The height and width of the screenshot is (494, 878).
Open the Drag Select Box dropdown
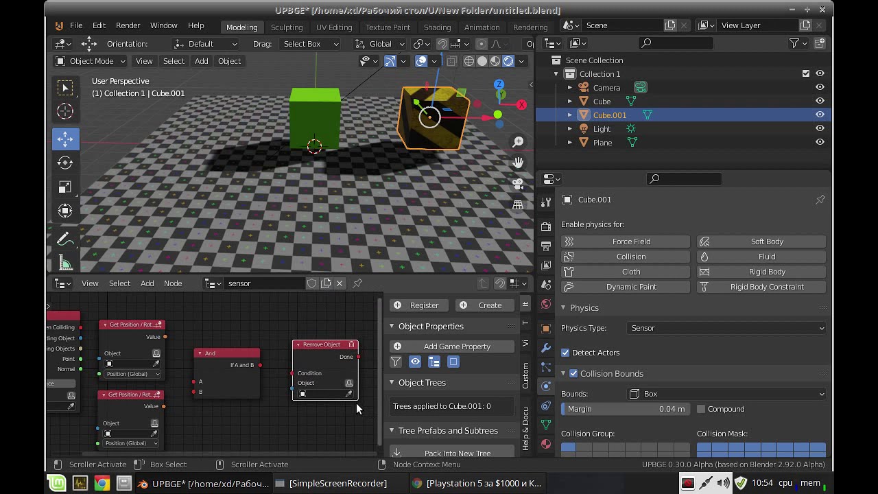point(310,44)
